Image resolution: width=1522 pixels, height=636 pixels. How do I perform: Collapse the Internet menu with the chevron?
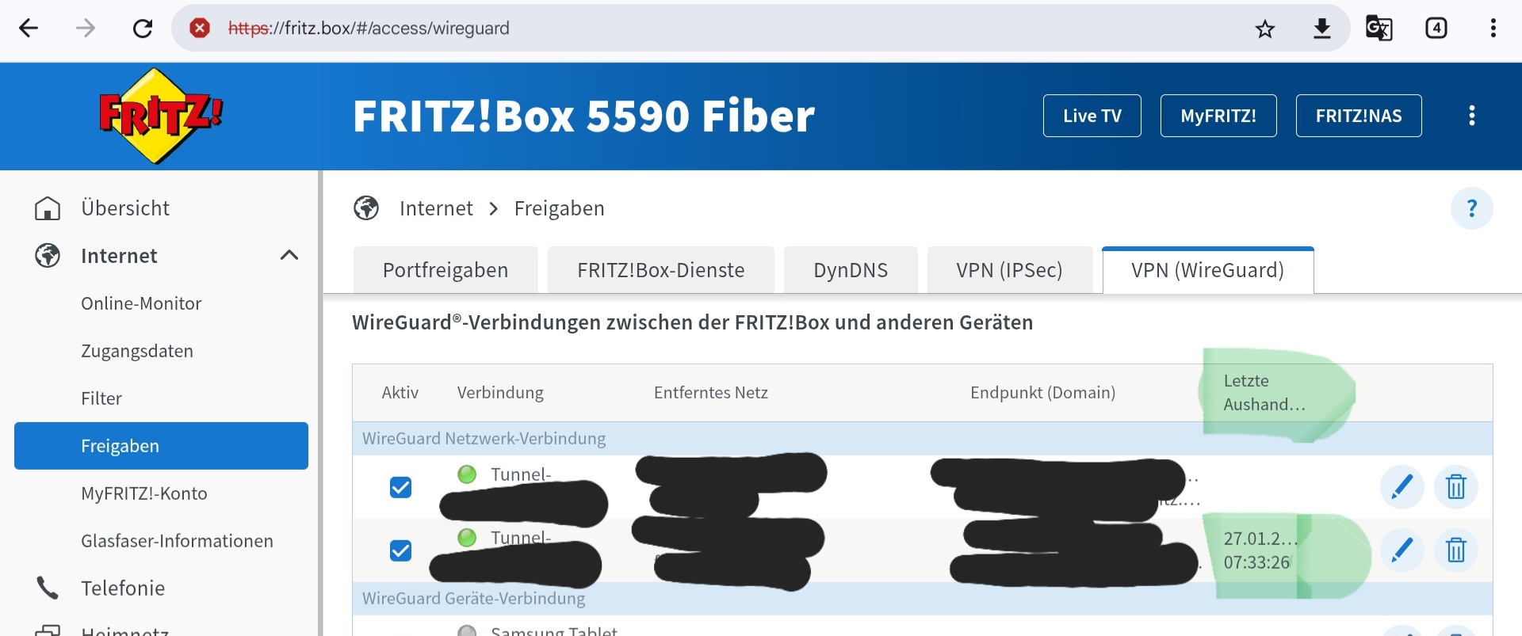click(289, 255)
